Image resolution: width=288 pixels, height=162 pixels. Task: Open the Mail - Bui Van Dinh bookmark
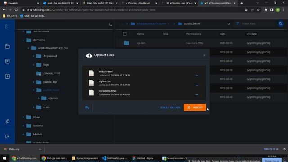(x=33, y=16)
